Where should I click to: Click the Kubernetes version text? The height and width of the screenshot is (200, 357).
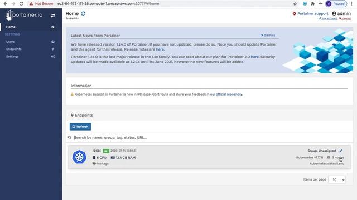pyautogui.click(x=310, y=157)
